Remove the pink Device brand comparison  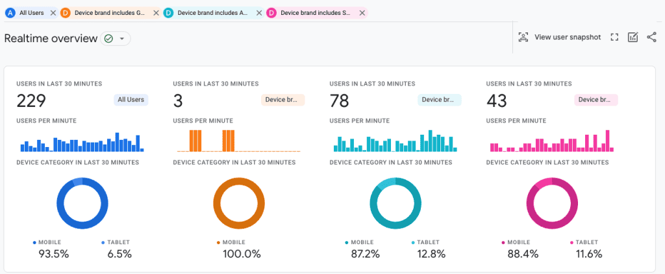click(362, 13)
